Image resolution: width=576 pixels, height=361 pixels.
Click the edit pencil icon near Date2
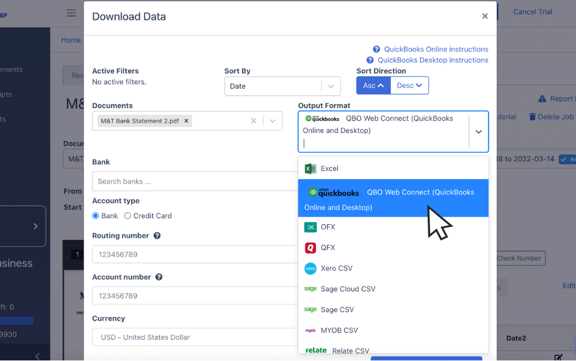tap(558, 358)
